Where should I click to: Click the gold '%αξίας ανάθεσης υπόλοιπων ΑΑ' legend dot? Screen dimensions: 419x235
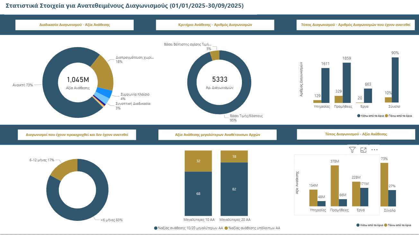(x=226, y=228)
